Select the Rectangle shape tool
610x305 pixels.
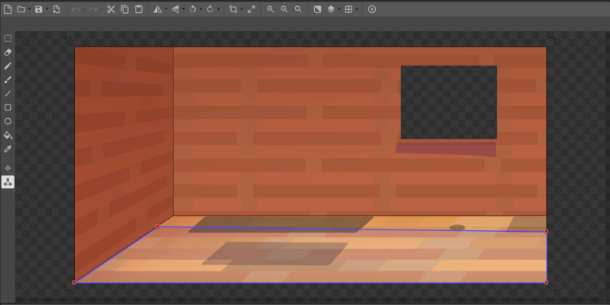point(8,108)
